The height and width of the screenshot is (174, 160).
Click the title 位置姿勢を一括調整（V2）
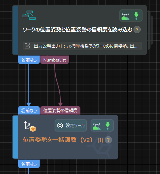[58, 140]
